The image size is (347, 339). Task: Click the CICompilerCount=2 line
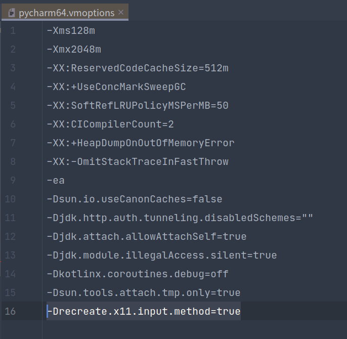(x=110, y=124)
